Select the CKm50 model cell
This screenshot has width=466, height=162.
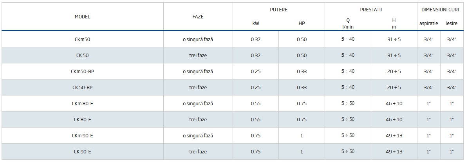pos(82,40)
